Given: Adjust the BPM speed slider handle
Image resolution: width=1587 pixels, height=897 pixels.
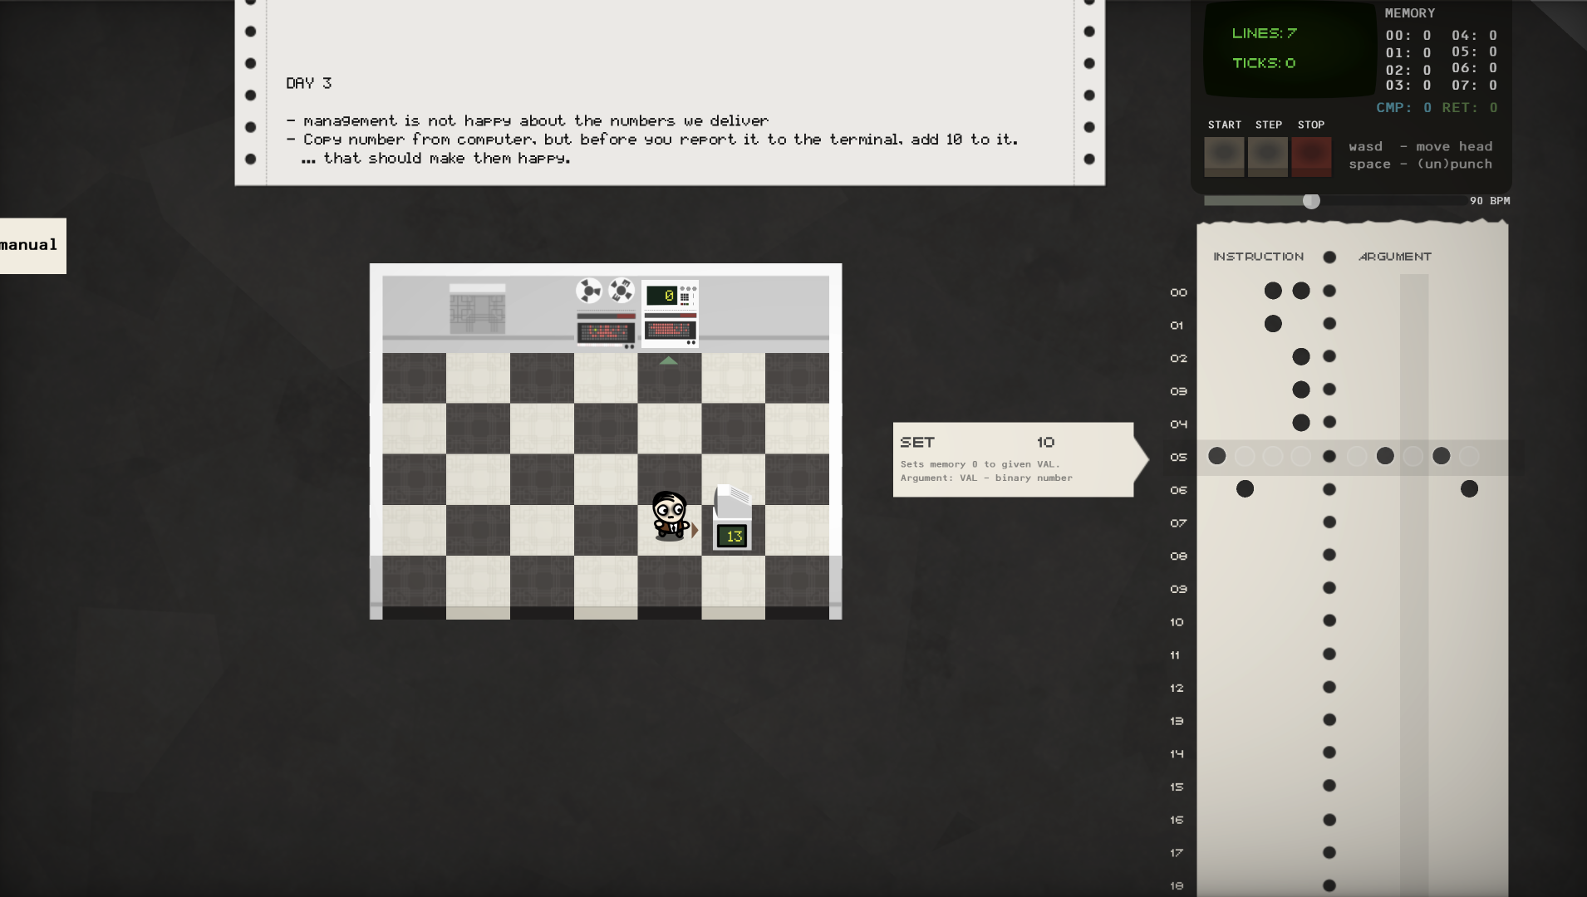Looking at the screenshot, I should 1311,201.
